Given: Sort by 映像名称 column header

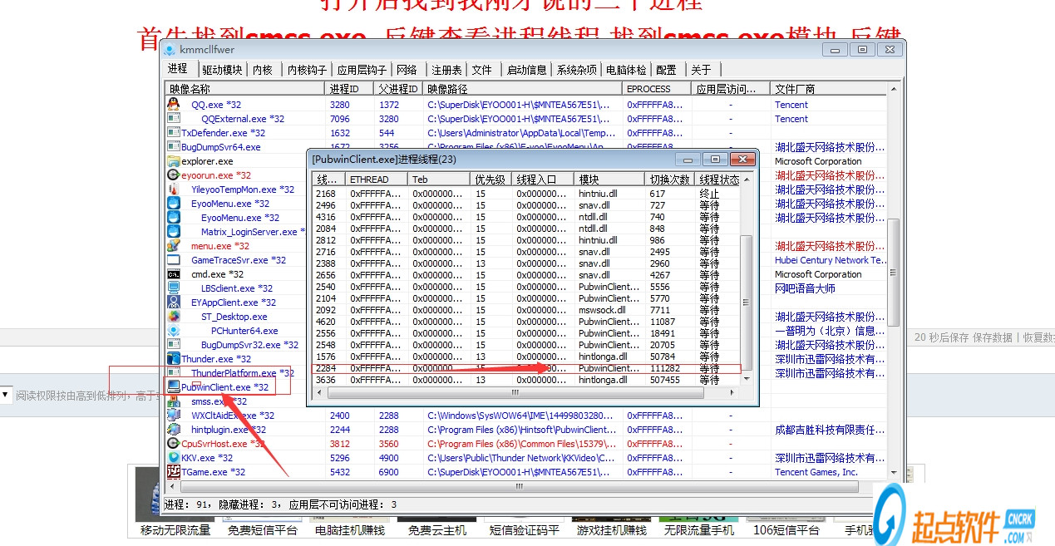Looking at the screenshot, I should point(244,89).
